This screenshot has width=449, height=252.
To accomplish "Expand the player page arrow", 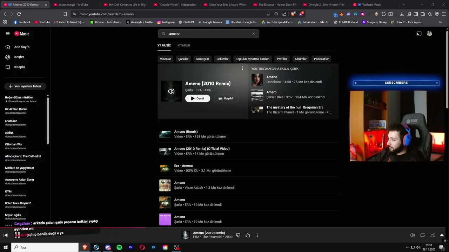I will pyautogui.click(x=442, y=235).
